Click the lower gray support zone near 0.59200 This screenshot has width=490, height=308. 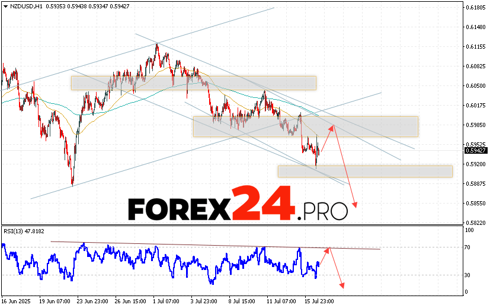click(x=364, y=171)
